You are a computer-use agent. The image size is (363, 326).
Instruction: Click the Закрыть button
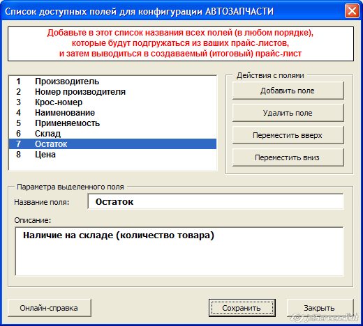point(320,308)
